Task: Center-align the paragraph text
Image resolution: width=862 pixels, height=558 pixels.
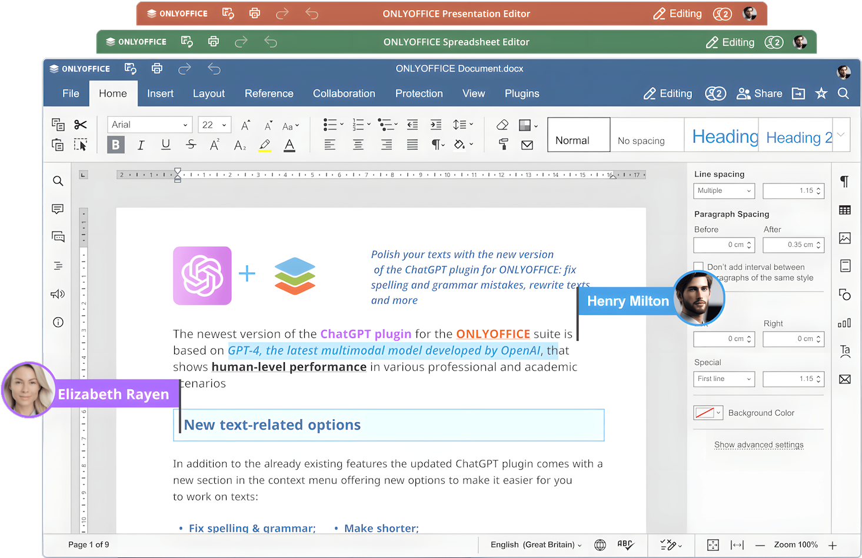Action: pyautogui.click(x=358, y=145)
